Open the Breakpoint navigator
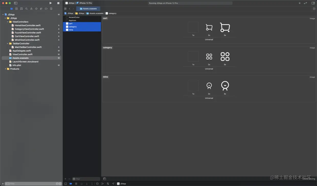317x186 pixels. coord(46,9)
